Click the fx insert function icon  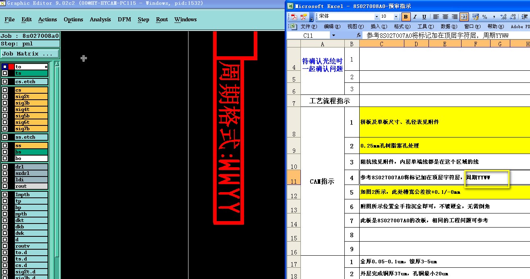(359, 35)
